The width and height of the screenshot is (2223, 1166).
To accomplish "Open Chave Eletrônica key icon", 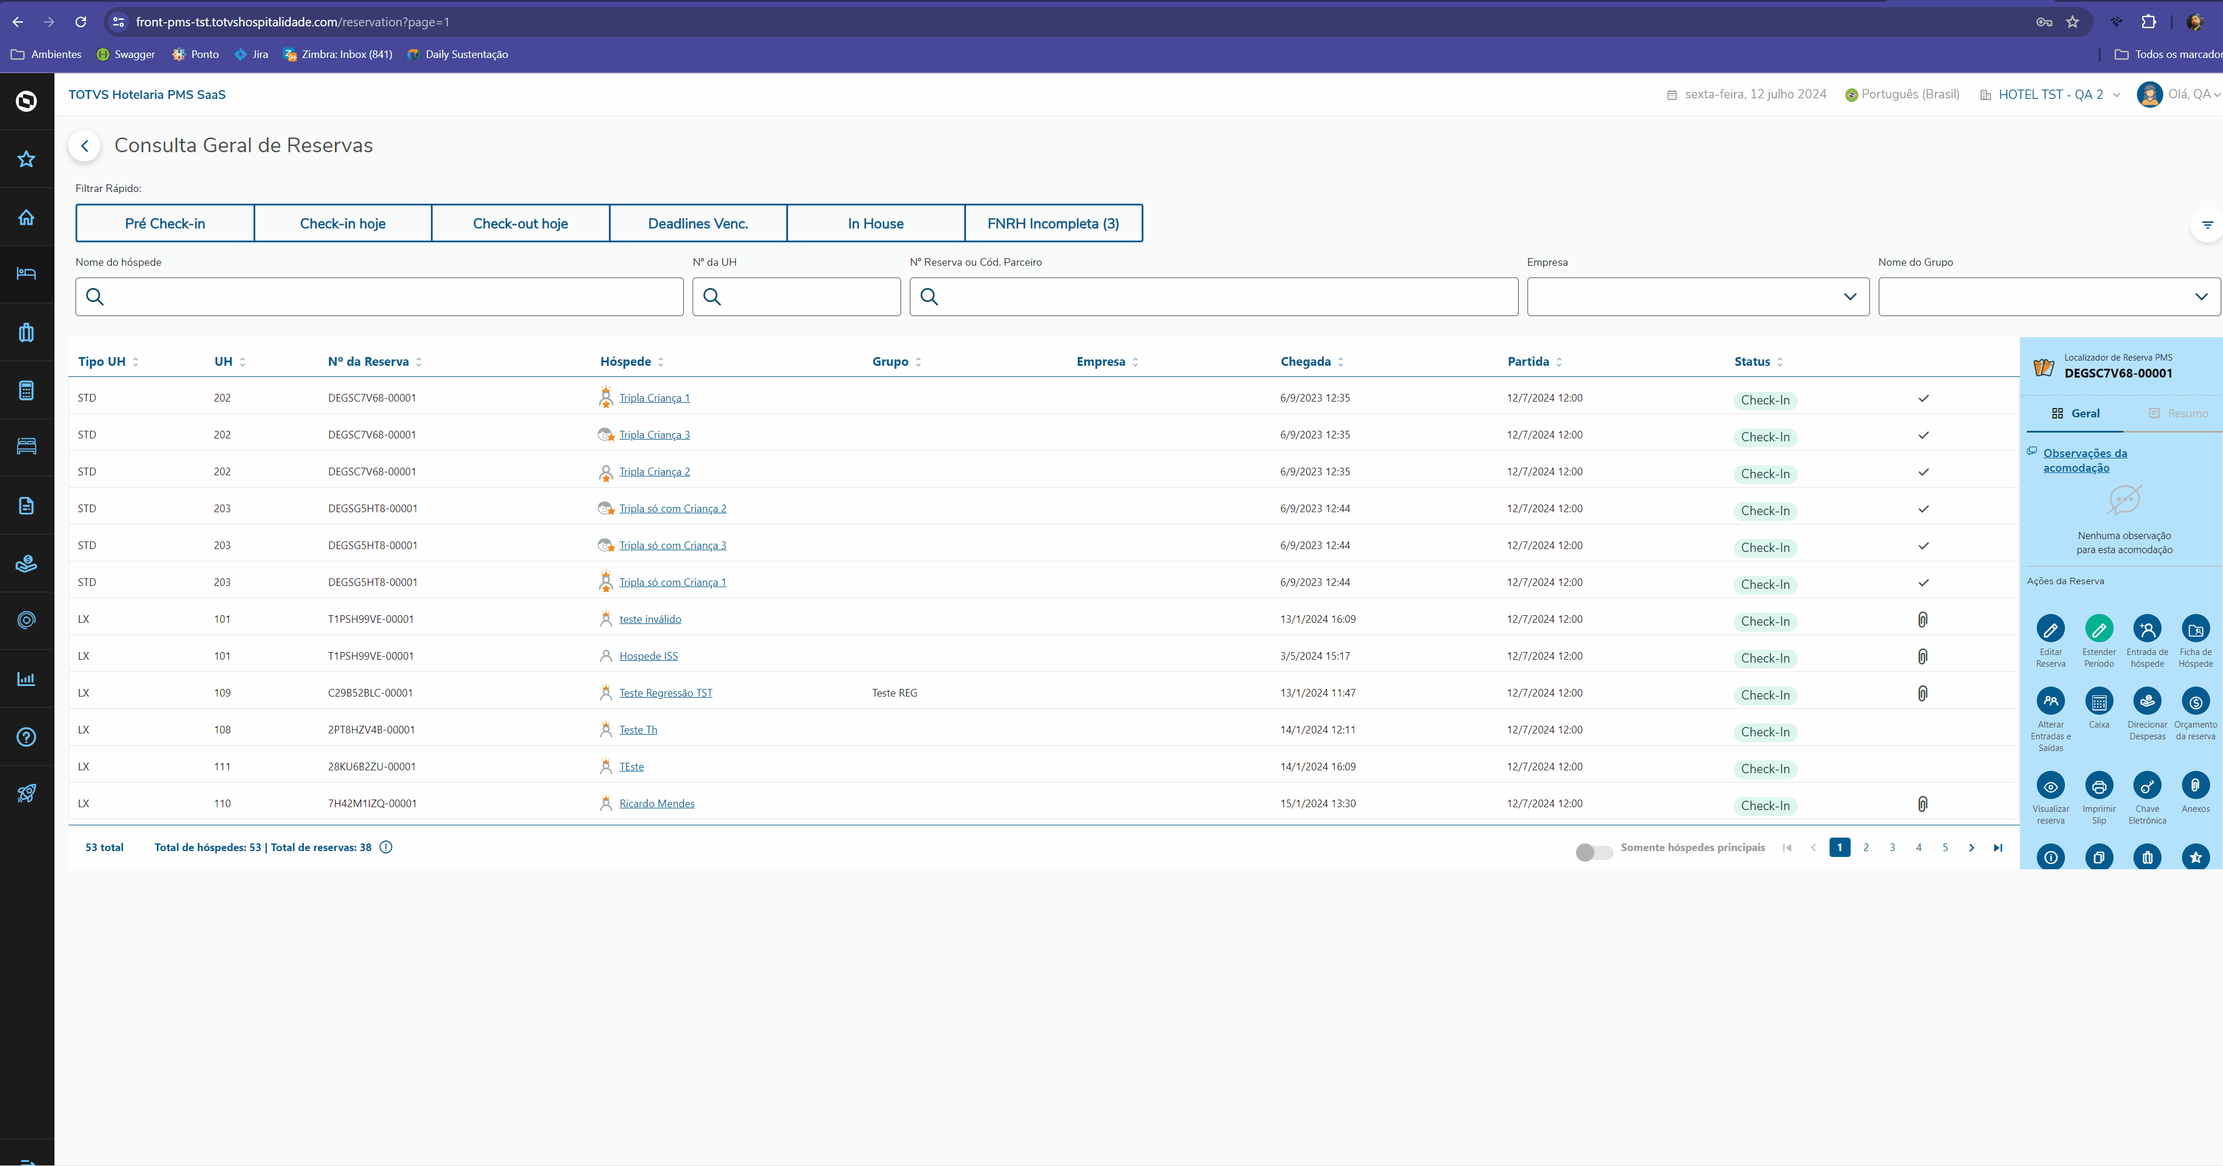I will pos(2147,786).
